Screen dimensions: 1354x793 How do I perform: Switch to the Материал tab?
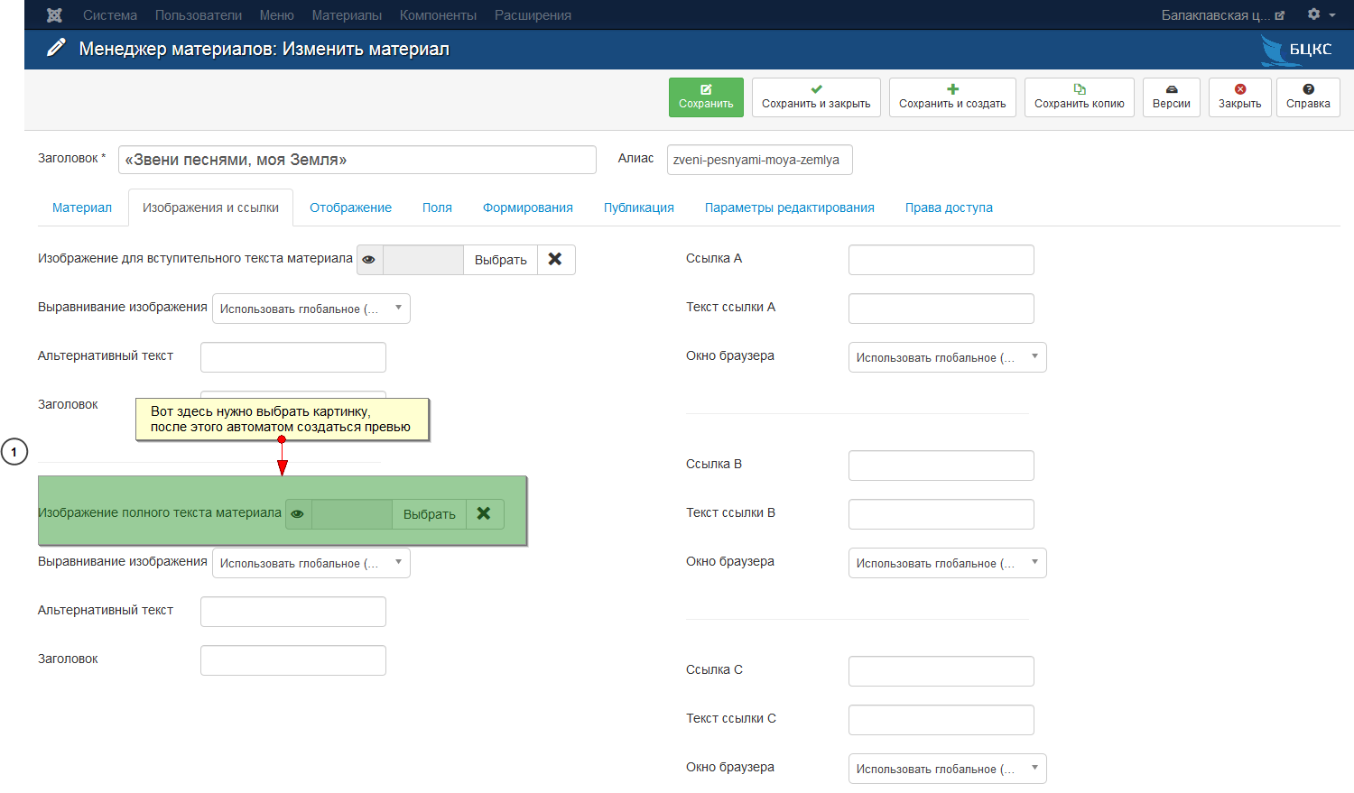coord(82,207)
